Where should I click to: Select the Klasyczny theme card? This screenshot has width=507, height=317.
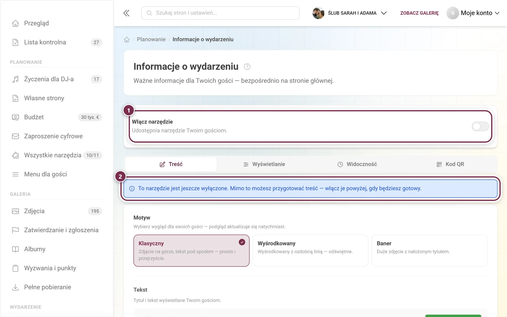(192, 251)
